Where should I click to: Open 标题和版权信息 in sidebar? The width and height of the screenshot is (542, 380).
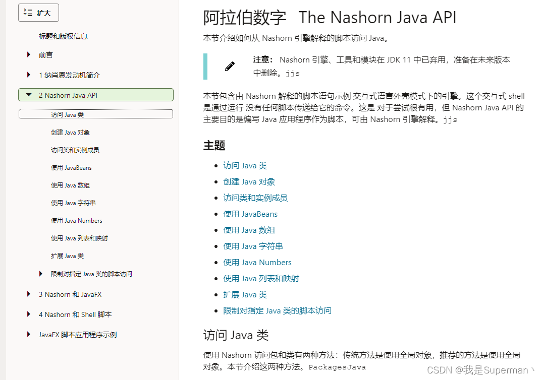63,36
